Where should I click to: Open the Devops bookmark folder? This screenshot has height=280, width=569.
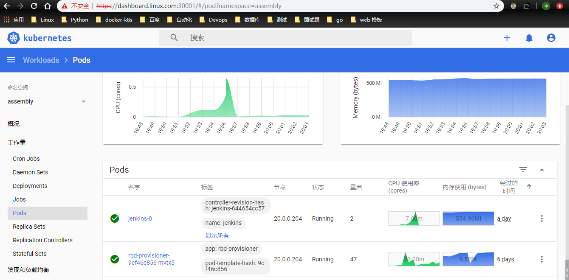(213, 20)
